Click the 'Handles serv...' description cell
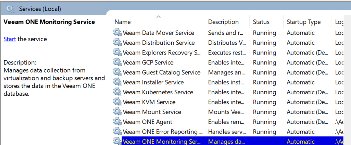 pos(227,132)
